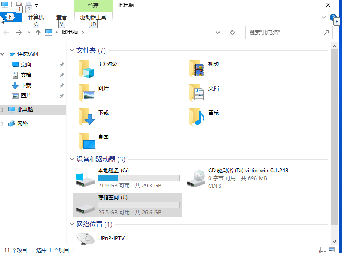The image size is (342, 253).
Task: Open the recent locations dropdown arrow
Action: (29, 33)
